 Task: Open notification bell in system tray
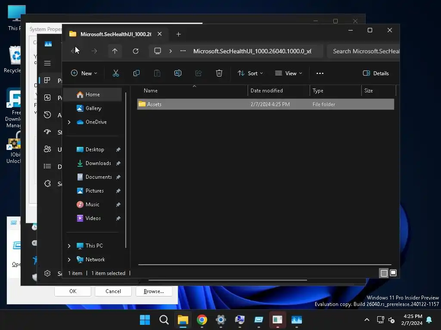point(429,320)
